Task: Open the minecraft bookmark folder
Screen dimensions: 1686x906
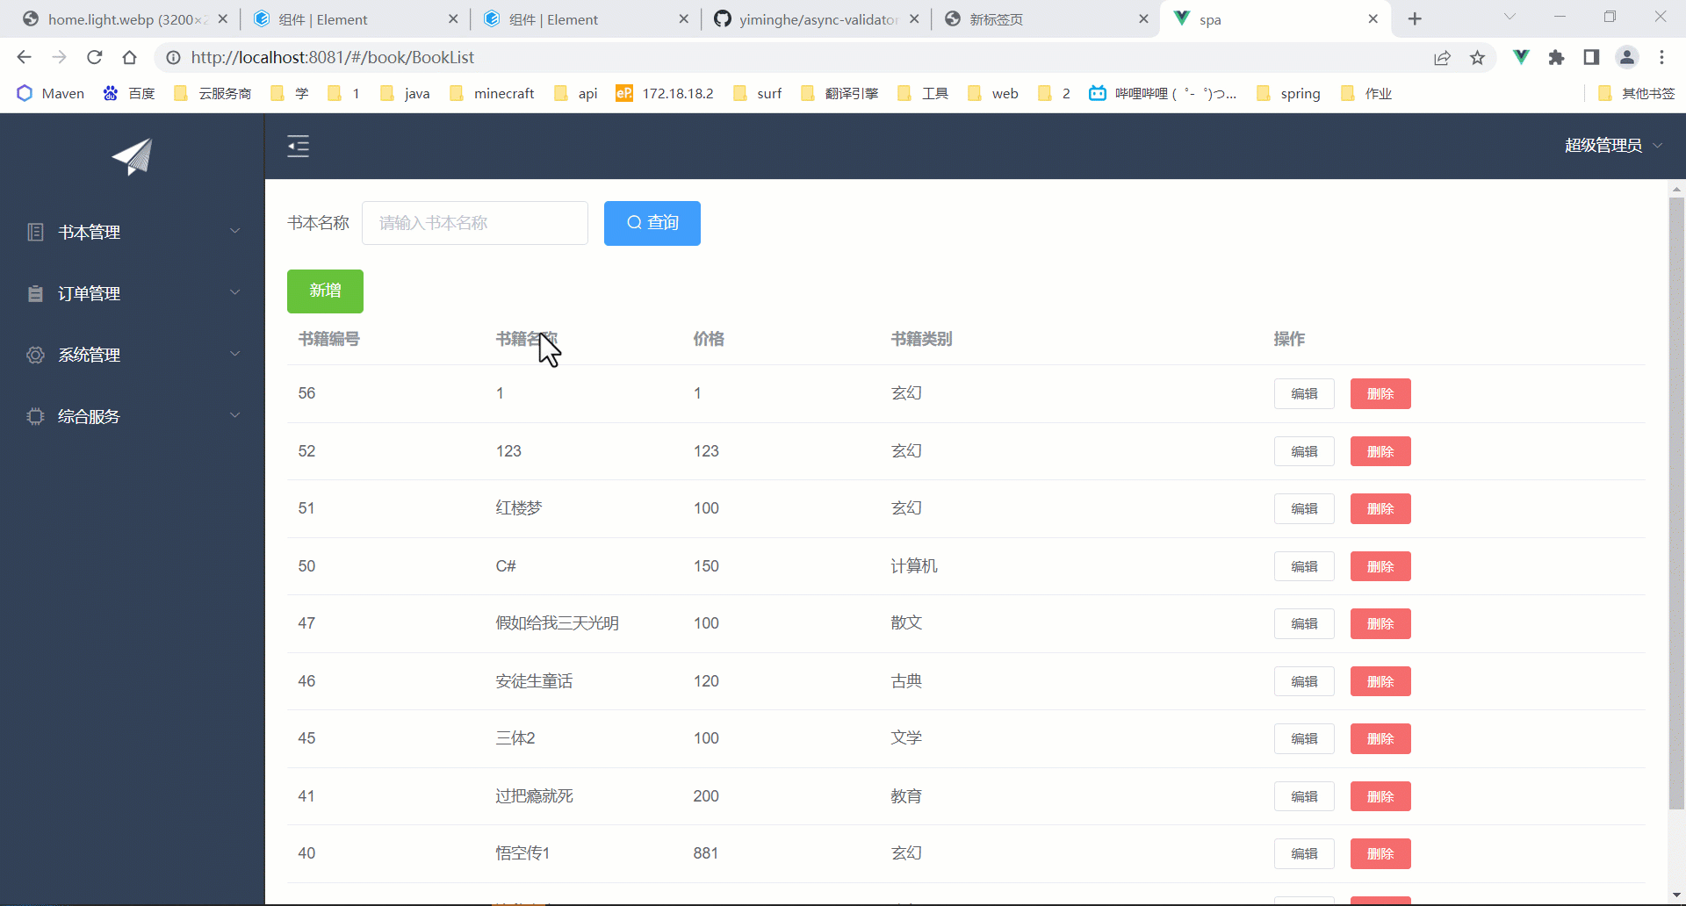Action: point(492,93)
